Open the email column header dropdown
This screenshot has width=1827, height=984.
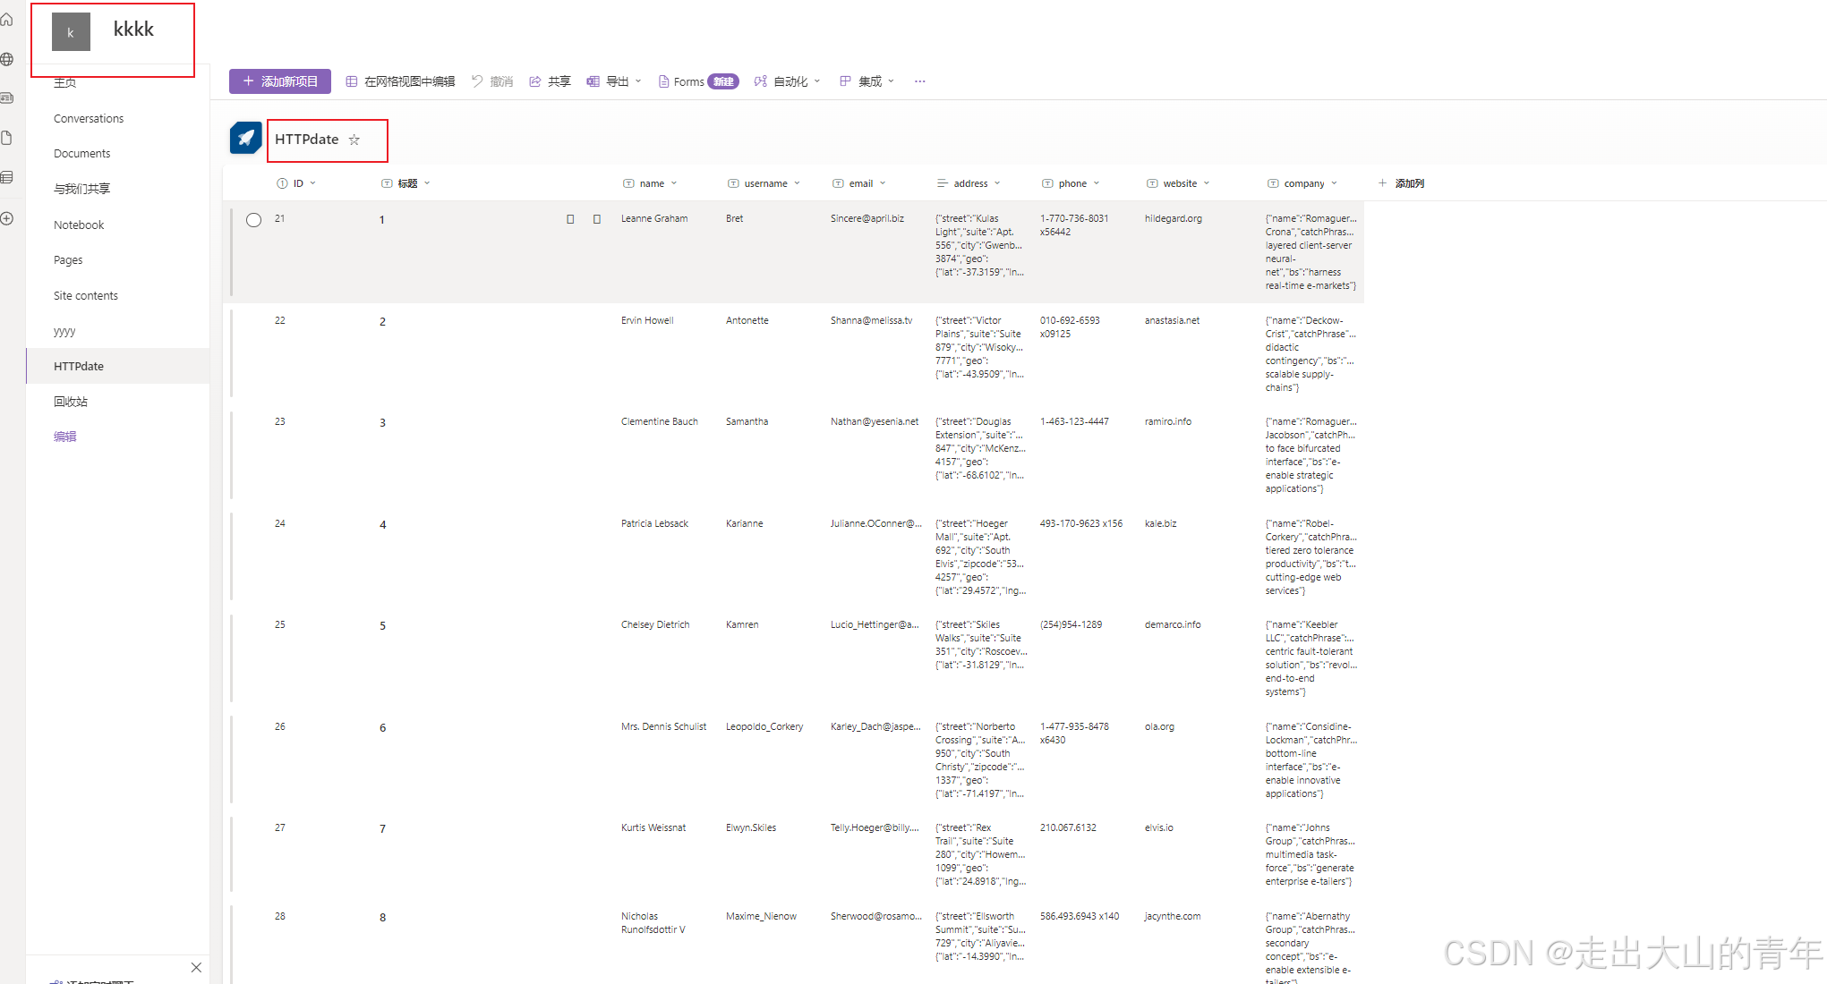(859, 183)
